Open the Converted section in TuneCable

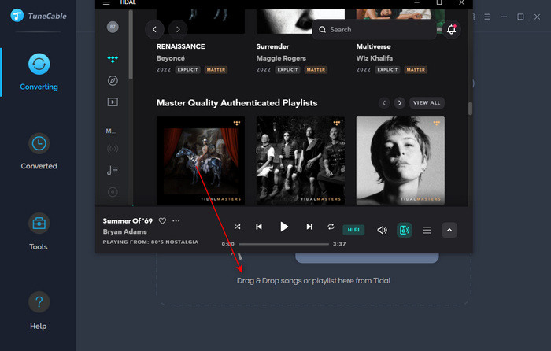(39, 151)
